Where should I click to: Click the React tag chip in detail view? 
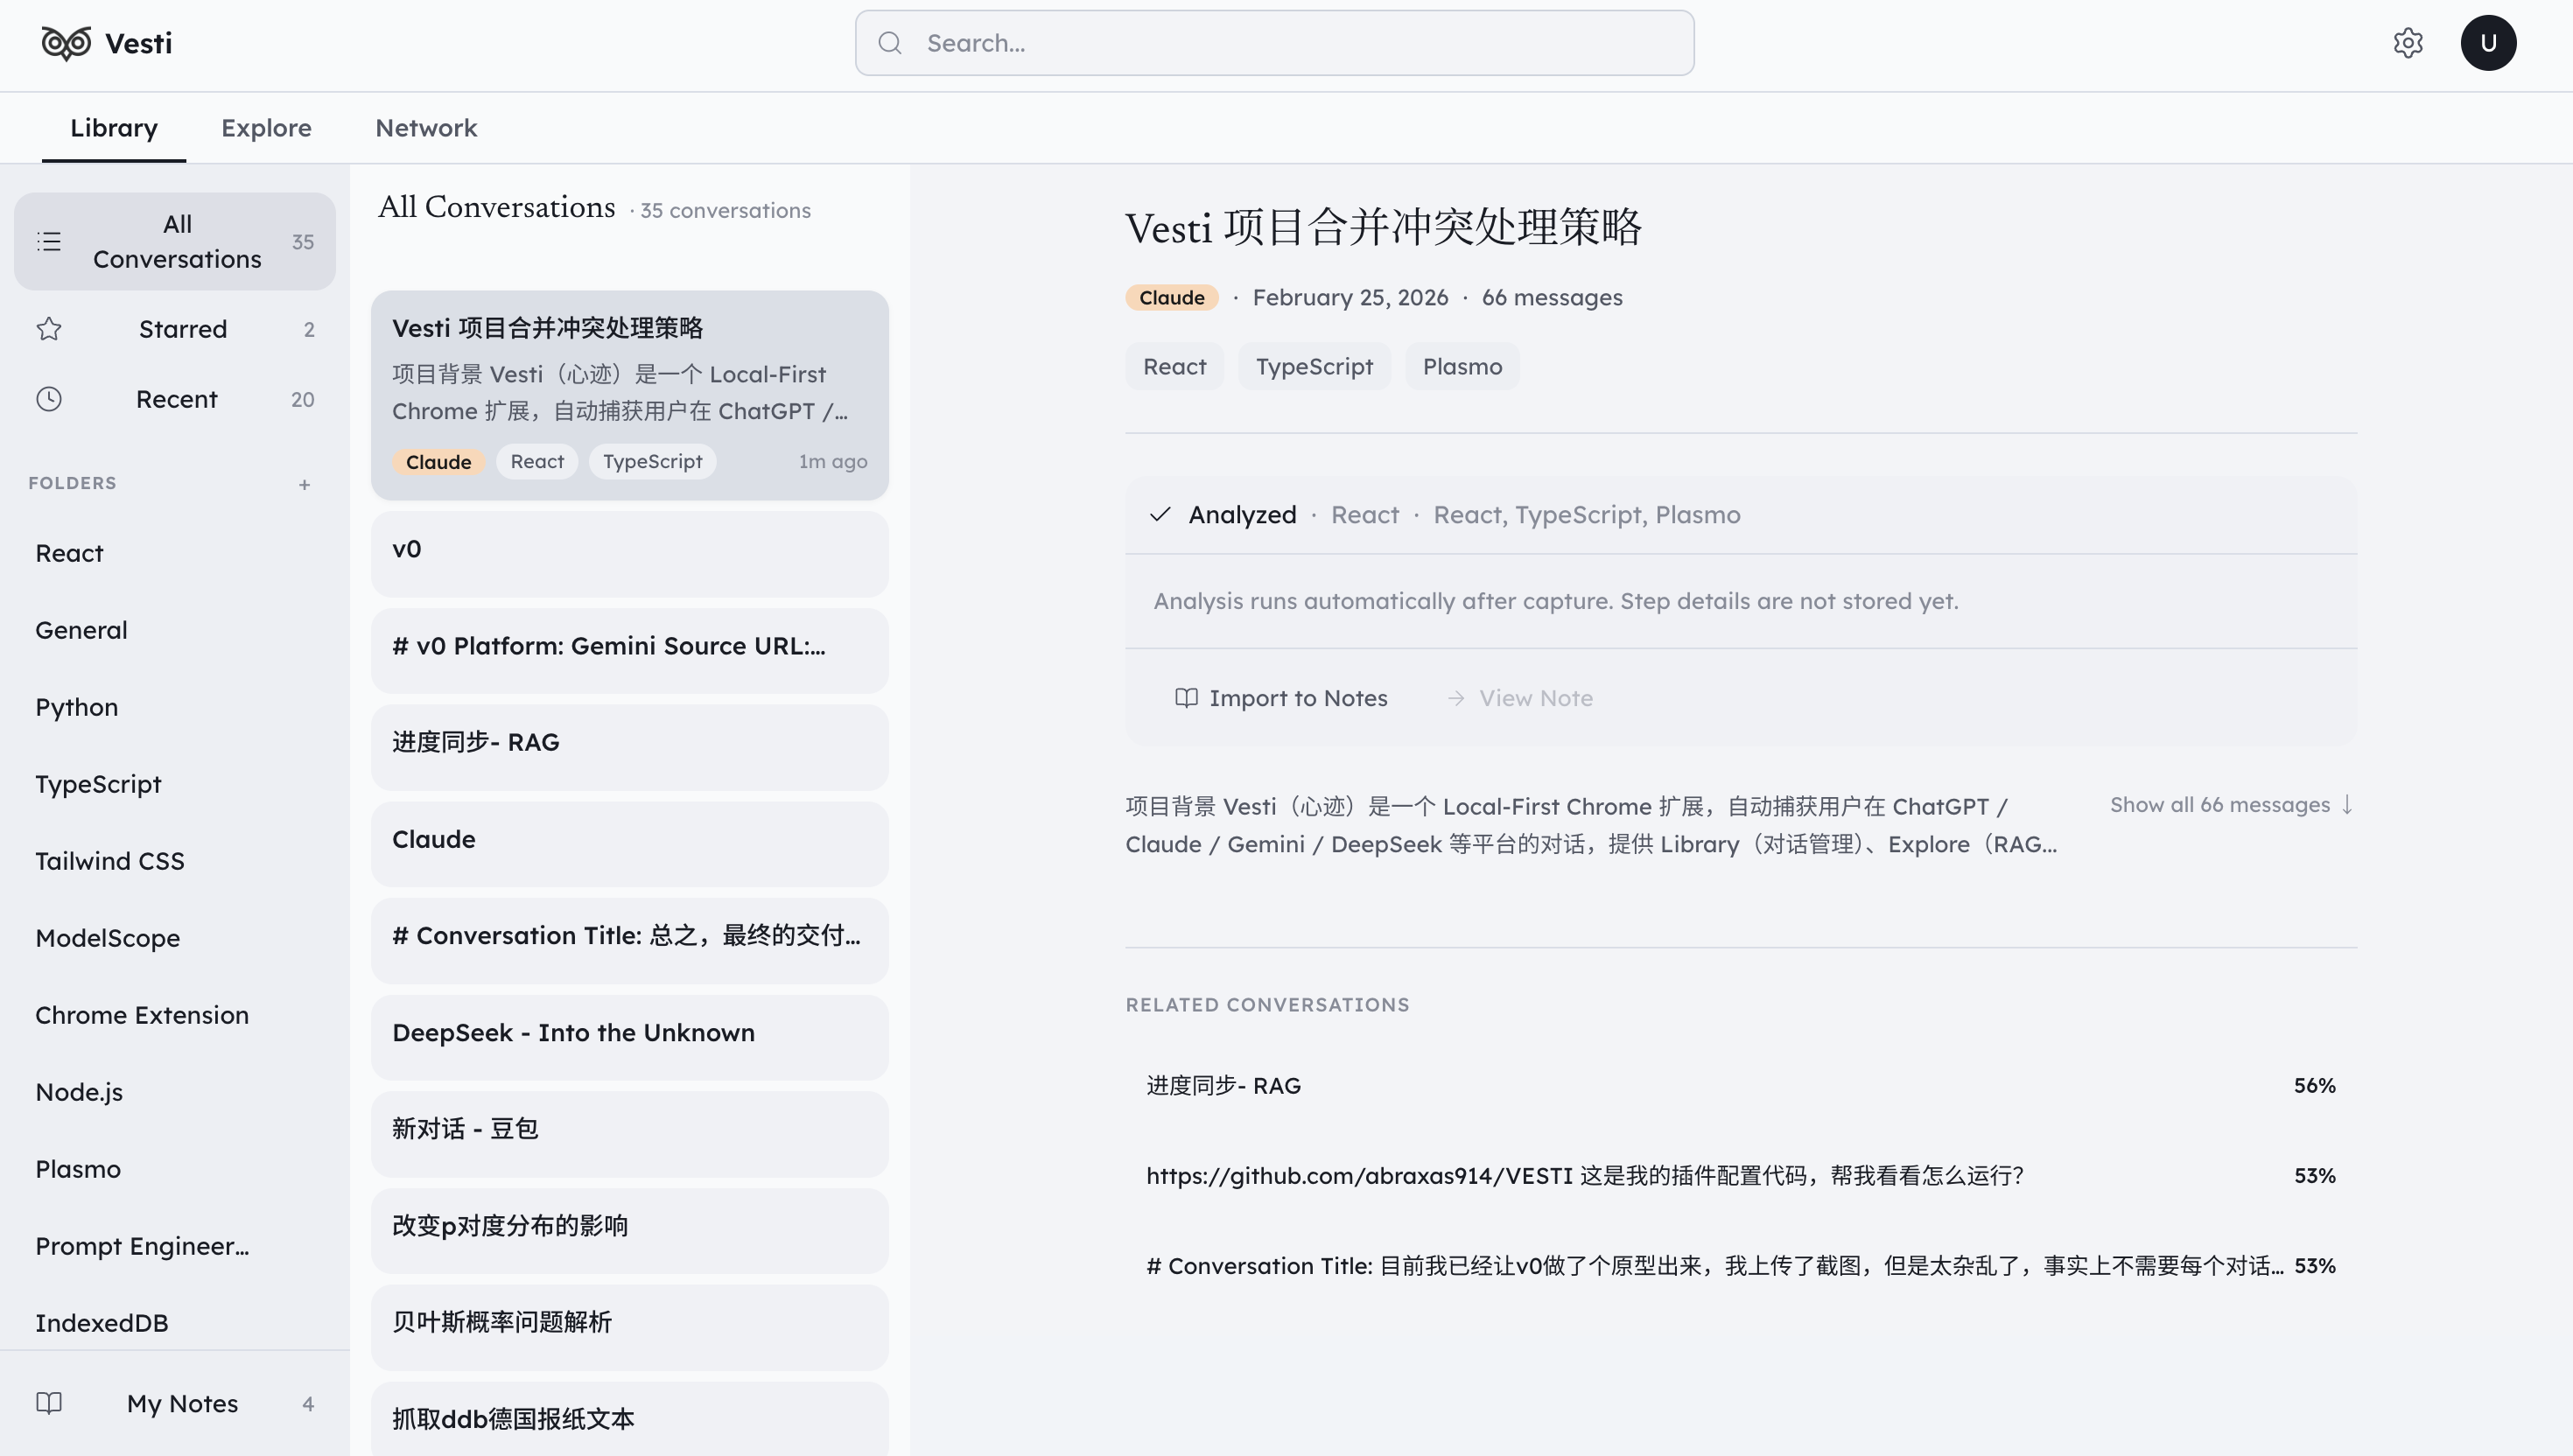coord(1174,367)
